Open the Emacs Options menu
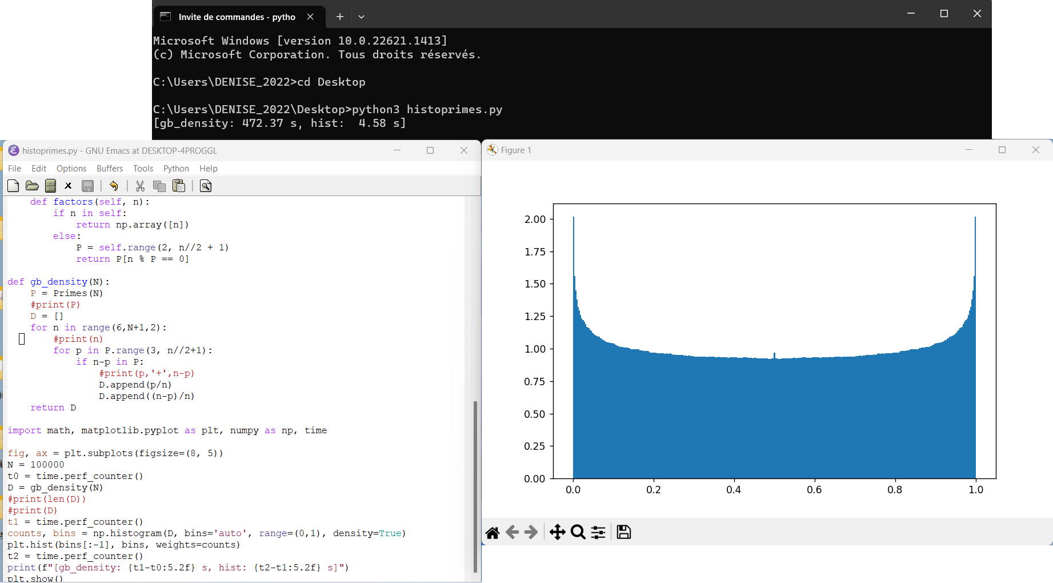The image size is (1053, 583). [x=71, y=169]
